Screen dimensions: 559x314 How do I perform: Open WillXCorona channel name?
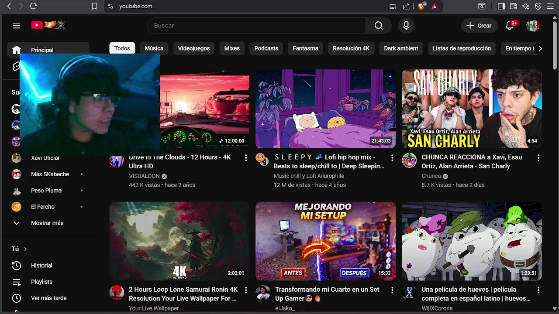[x=437, y=308]
